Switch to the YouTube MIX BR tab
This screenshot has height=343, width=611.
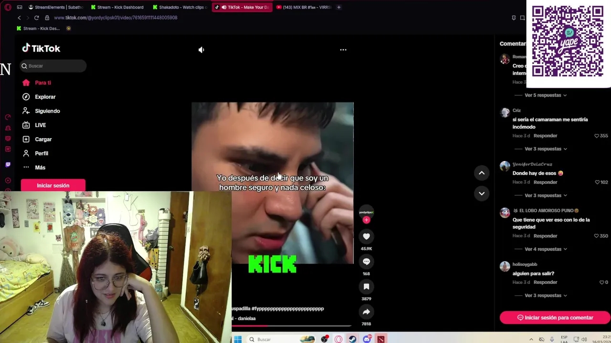point(304,7)
